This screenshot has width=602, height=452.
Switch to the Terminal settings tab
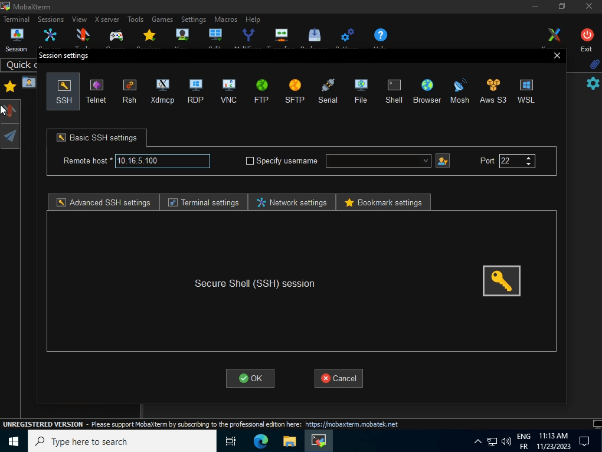[x=204, y=202]
